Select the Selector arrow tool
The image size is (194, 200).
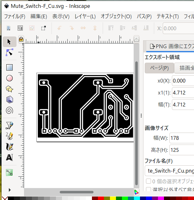tap(9, 42)
